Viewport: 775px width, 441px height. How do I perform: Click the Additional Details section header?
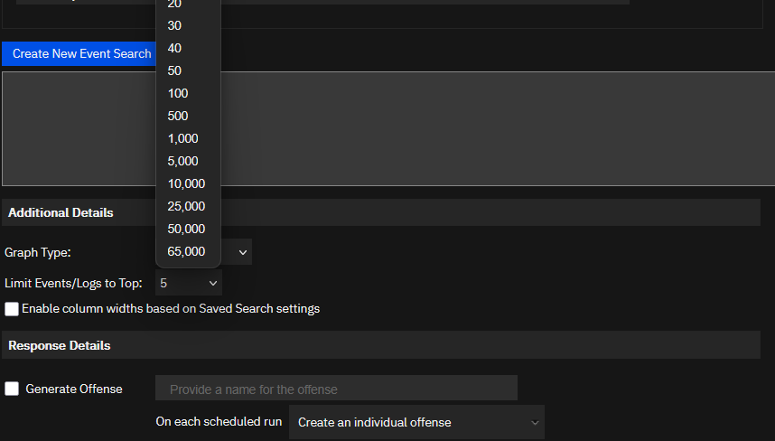click(380, 212)
